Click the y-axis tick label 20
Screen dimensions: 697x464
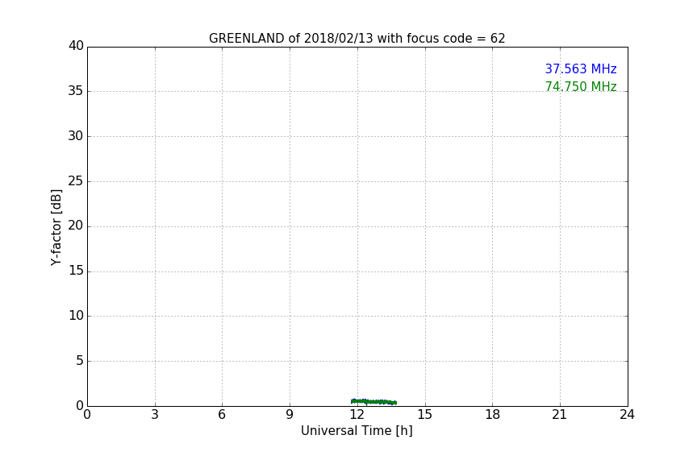coord(76,226)
